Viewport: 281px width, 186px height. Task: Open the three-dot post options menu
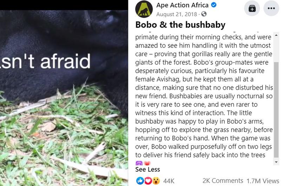272,9
